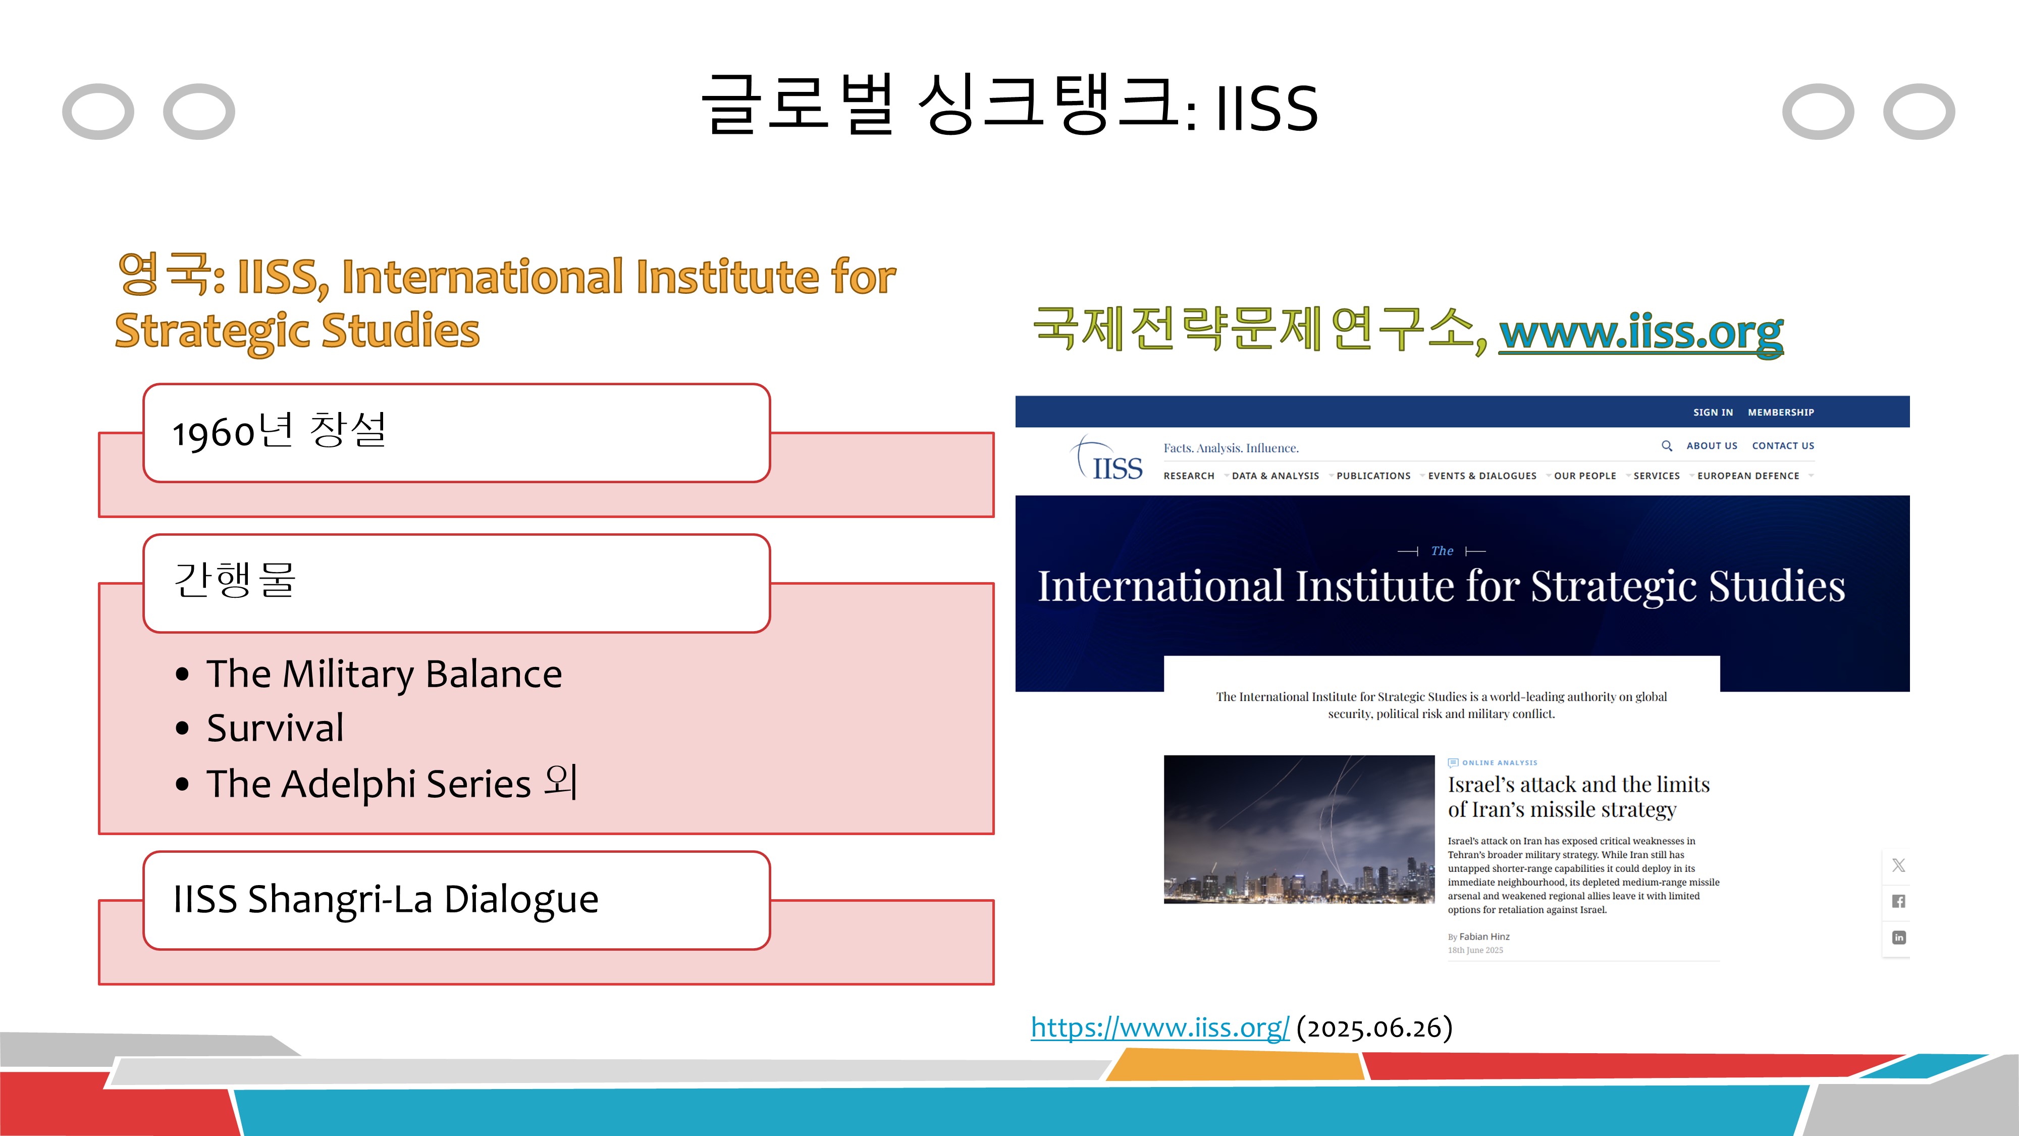Click the ONLINE ANALYSIS label
Screen dimensions: 2019x1136
pyautogui.click(x=1499, y=763)
